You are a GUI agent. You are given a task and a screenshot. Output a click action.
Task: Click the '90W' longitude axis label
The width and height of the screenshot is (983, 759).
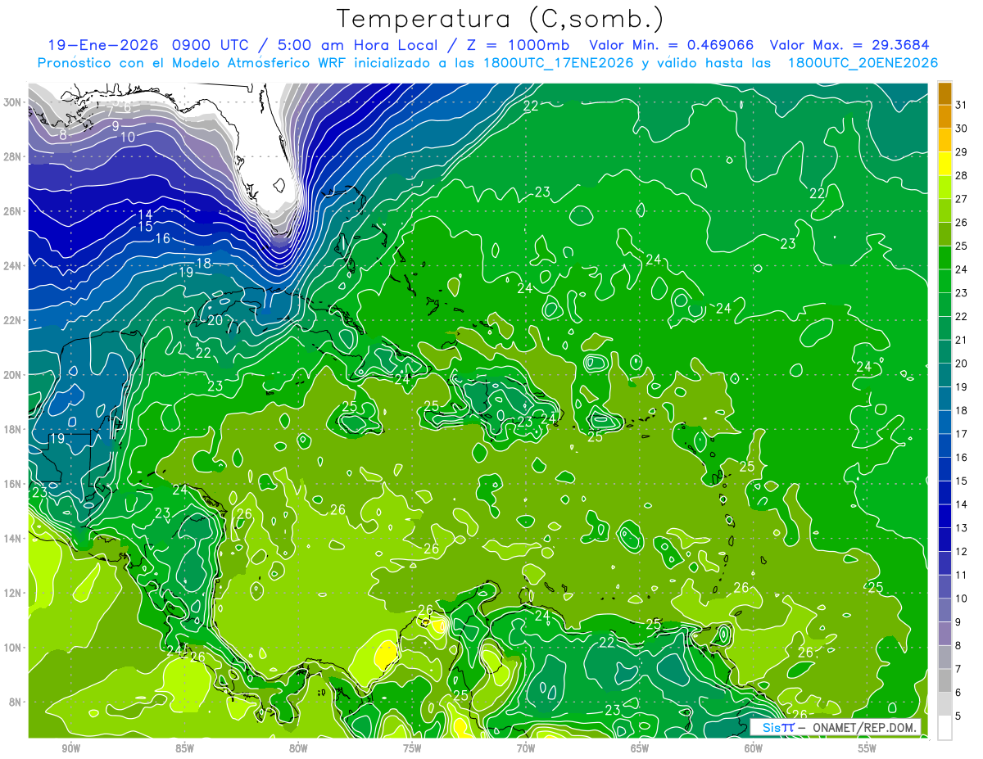[x=71, y=748]
